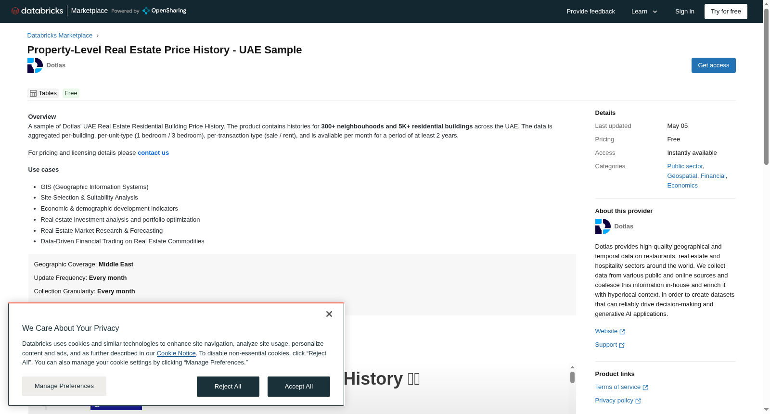Click the Dotlas provider name under title
This screenshot has width=770, height=414.
point(56,65)
